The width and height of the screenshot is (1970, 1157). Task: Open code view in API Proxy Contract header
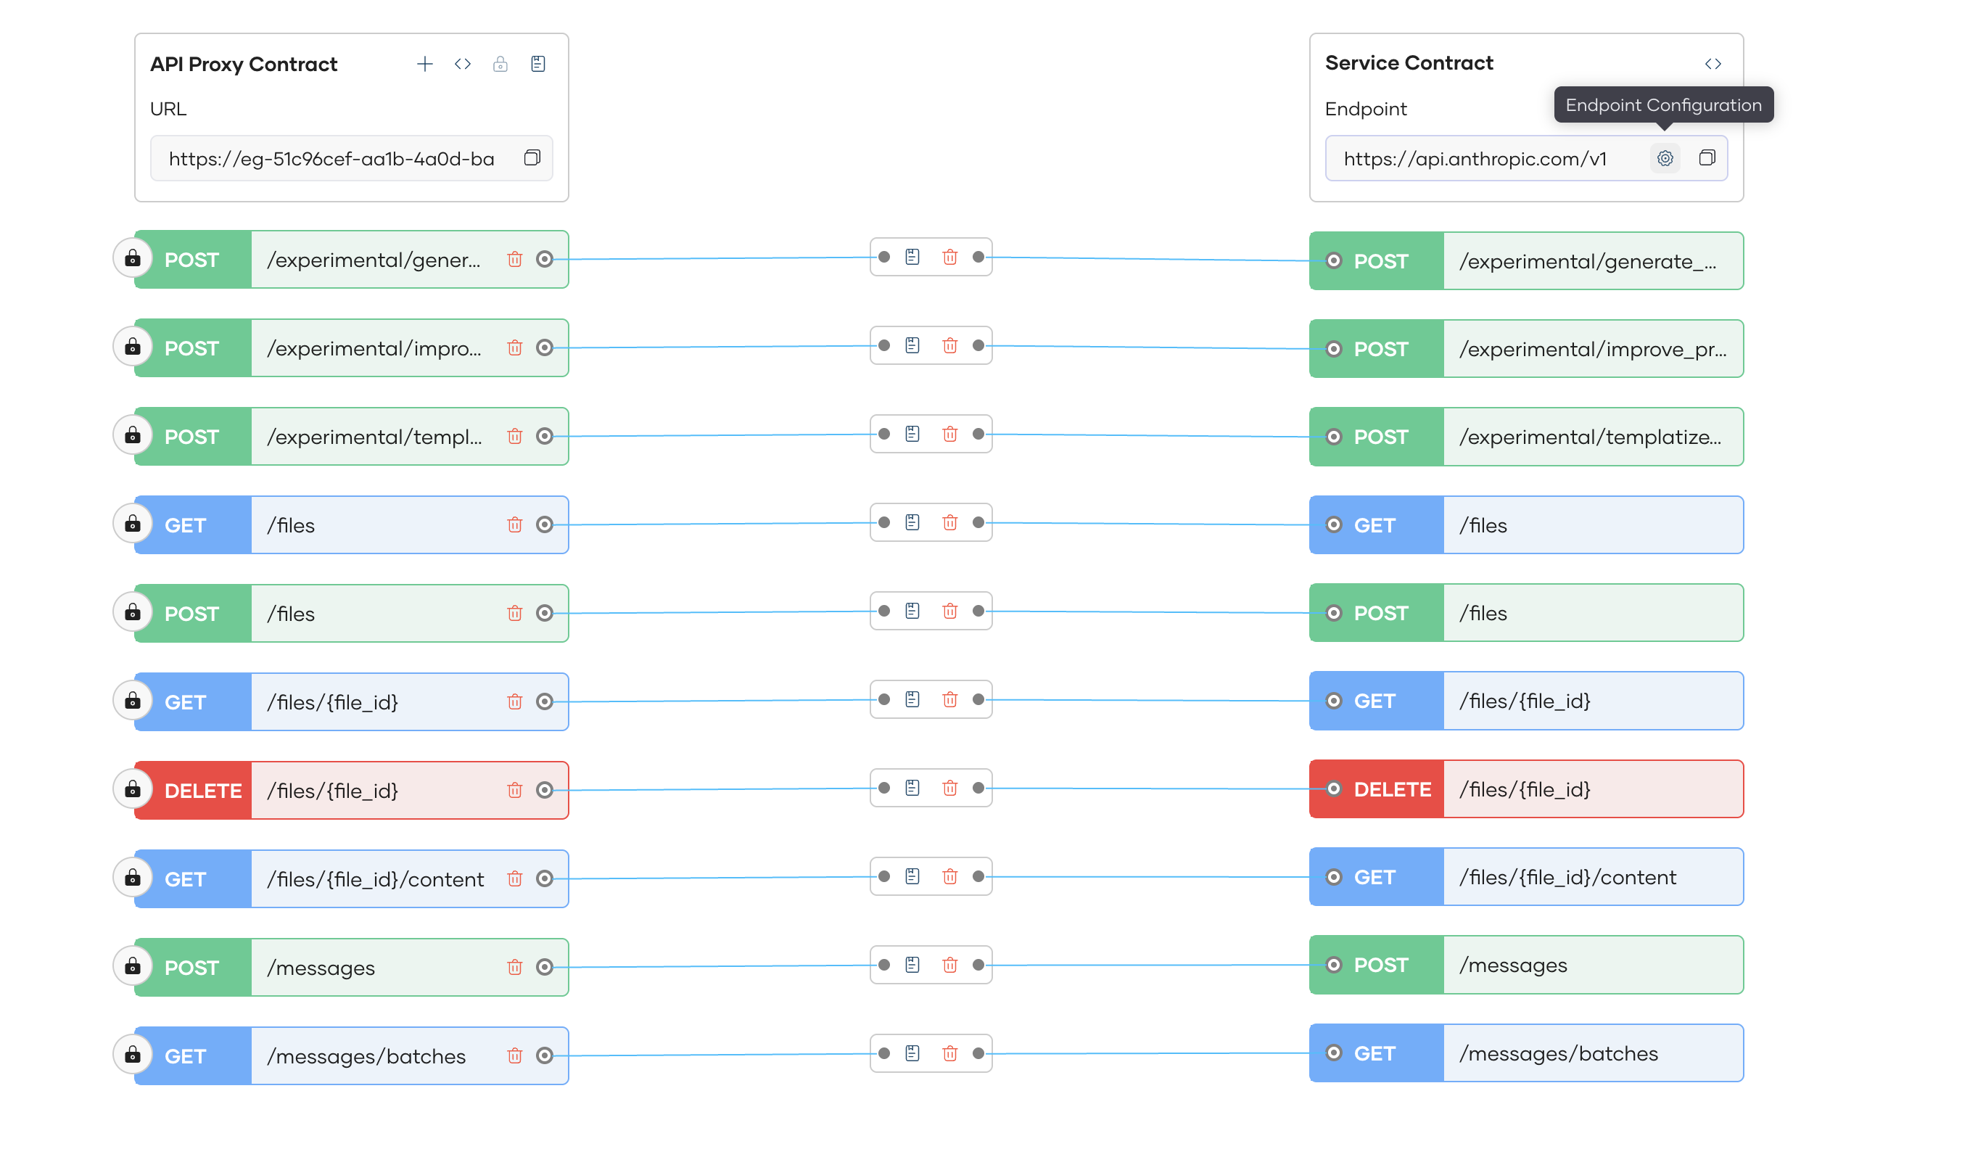pyautogui.click(x=463, y=64)
